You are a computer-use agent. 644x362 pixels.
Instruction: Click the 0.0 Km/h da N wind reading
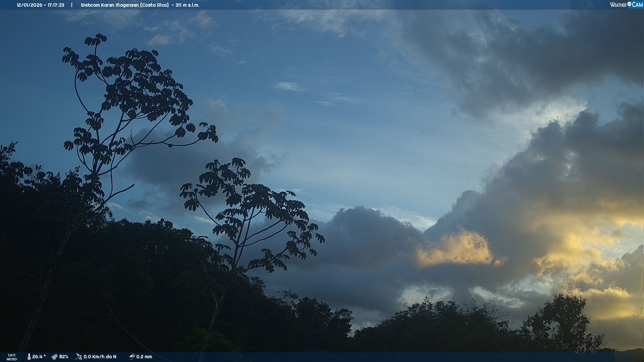click(100, 357)
